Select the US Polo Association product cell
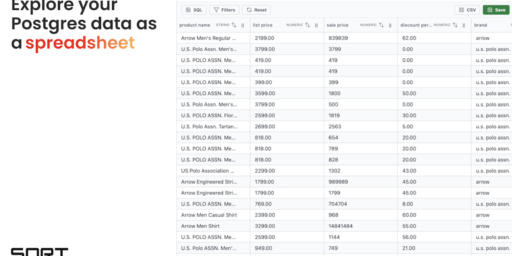This screenshot has width=512, height=256. click(x=207, y=171)
